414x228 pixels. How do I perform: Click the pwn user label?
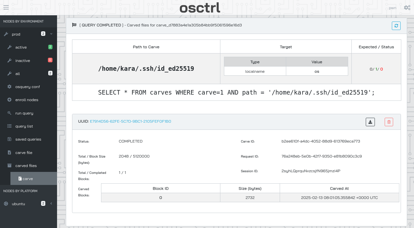click(393, 8)
